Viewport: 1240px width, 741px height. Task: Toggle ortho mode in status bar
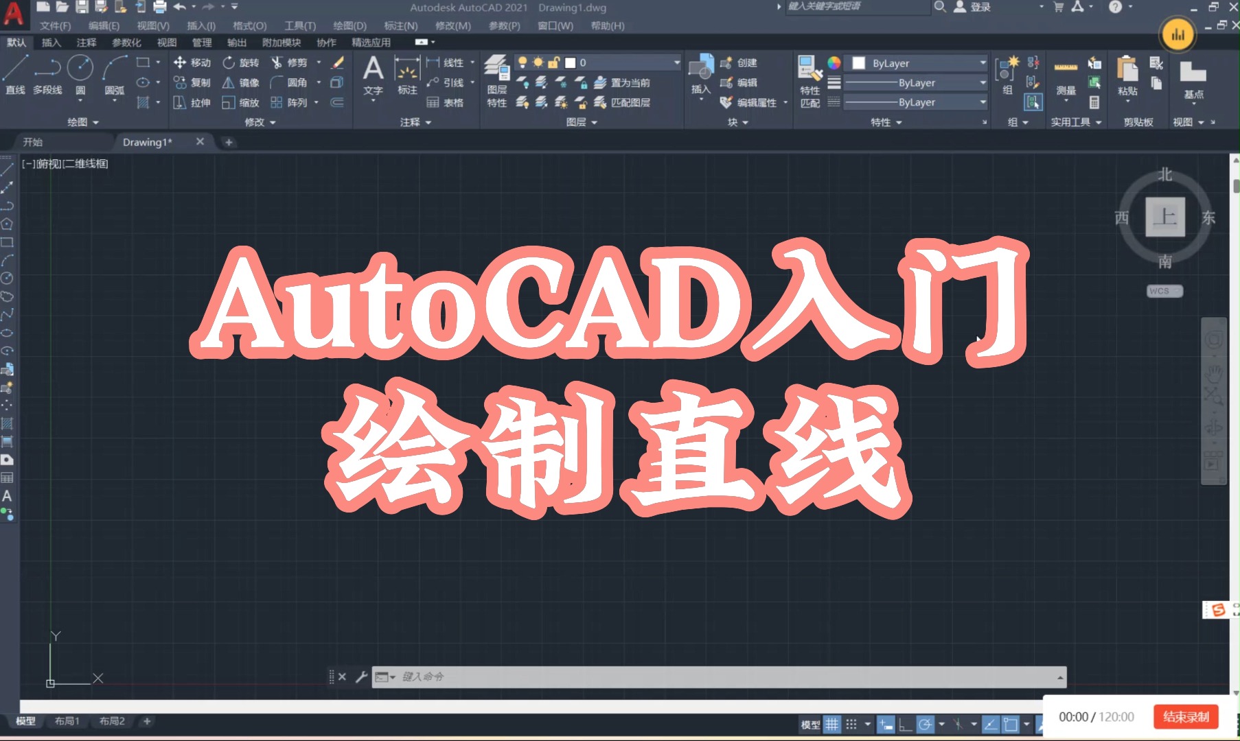[x=906, y=724]
